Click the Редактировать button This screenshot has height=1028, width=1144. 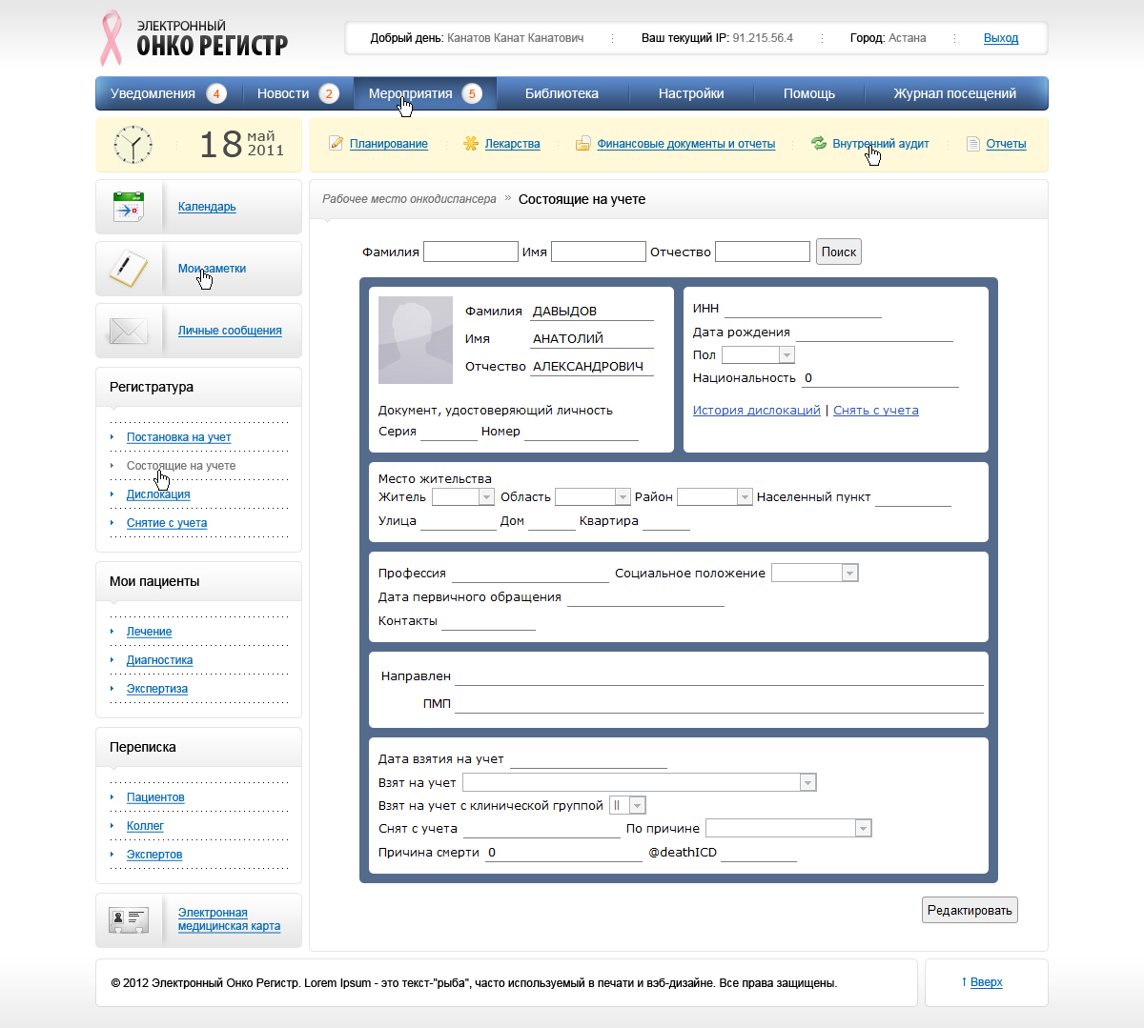pos(970,910)
